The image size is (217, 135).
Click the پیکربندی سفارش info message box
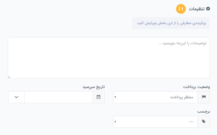click(x=171, y=23)
